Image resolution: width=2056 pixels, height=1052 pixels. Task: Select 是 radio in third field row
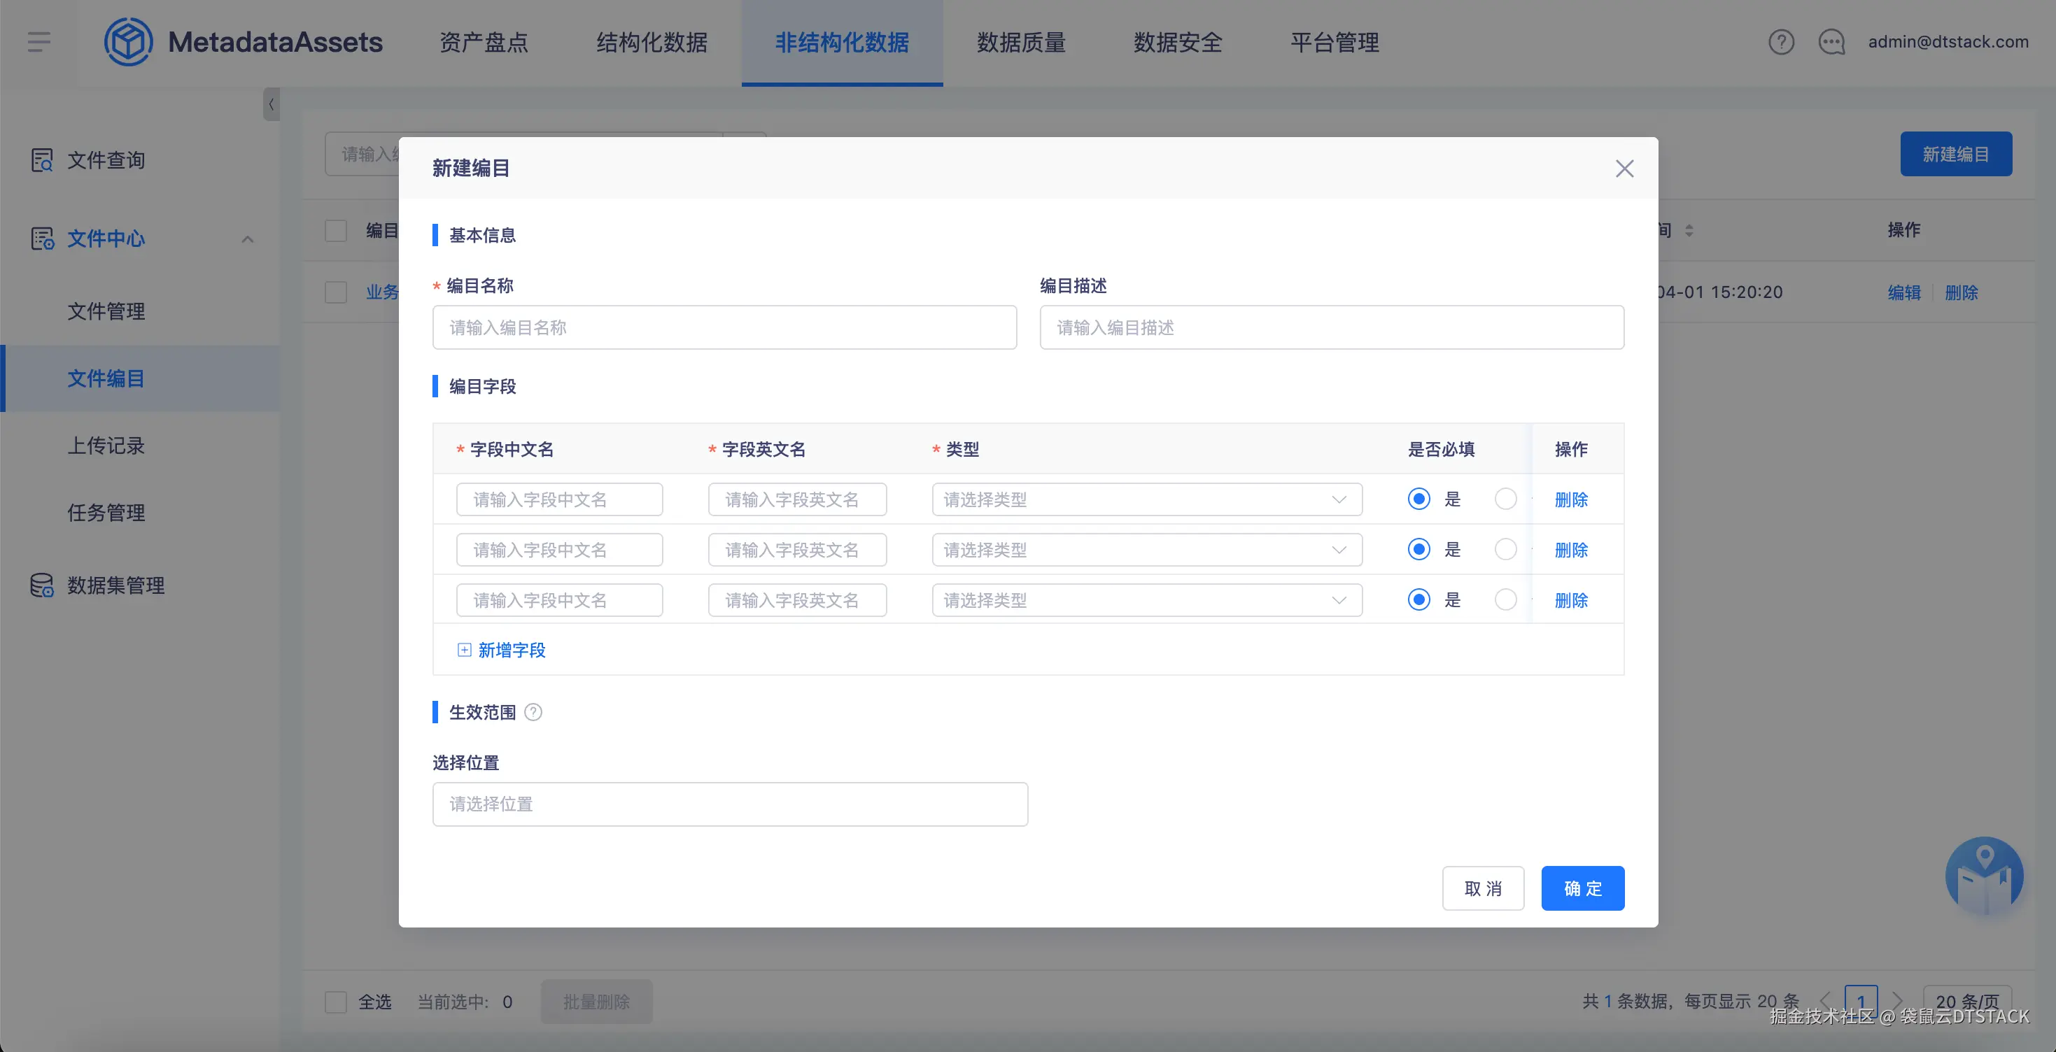point(1418,599)
